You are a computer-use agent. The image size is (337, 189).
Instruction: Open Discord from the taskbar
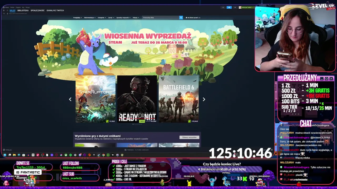[x=80, y=155]
